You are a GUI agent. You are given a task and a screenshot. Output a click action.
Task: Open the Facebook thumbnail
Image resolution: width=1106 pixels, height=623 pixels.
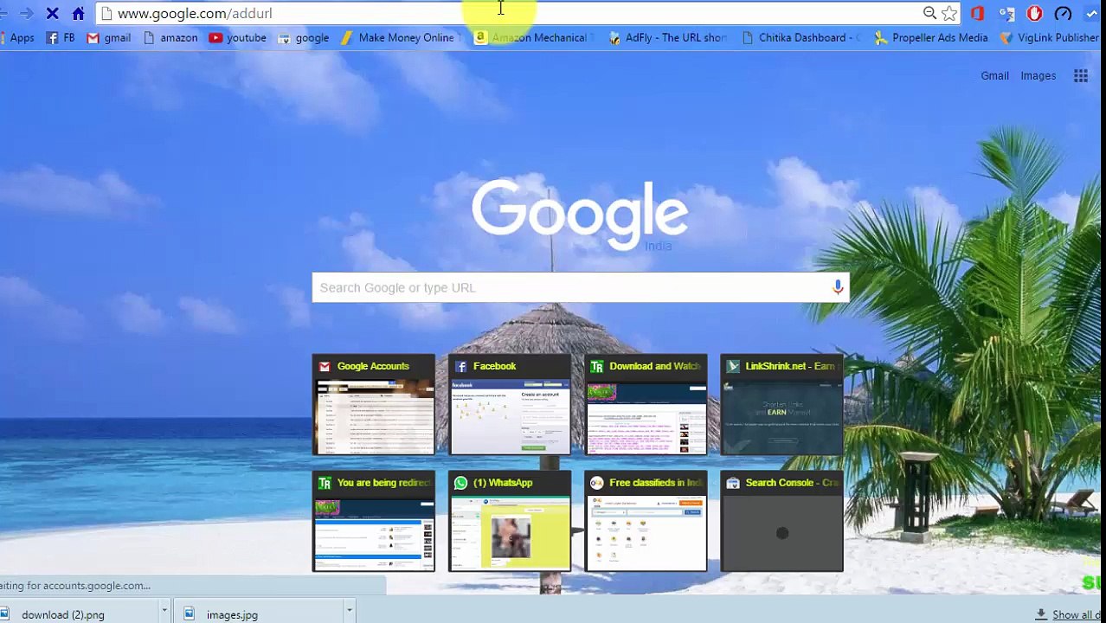[510, 404]
